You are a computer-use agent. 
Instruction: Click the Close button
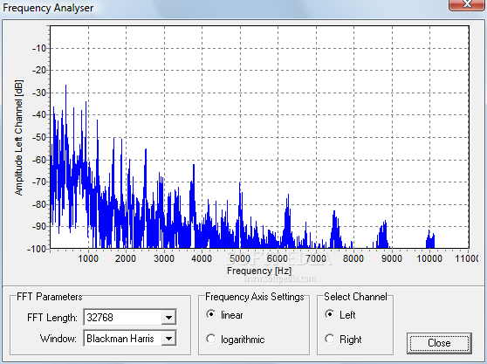click(x=439, y=343)
